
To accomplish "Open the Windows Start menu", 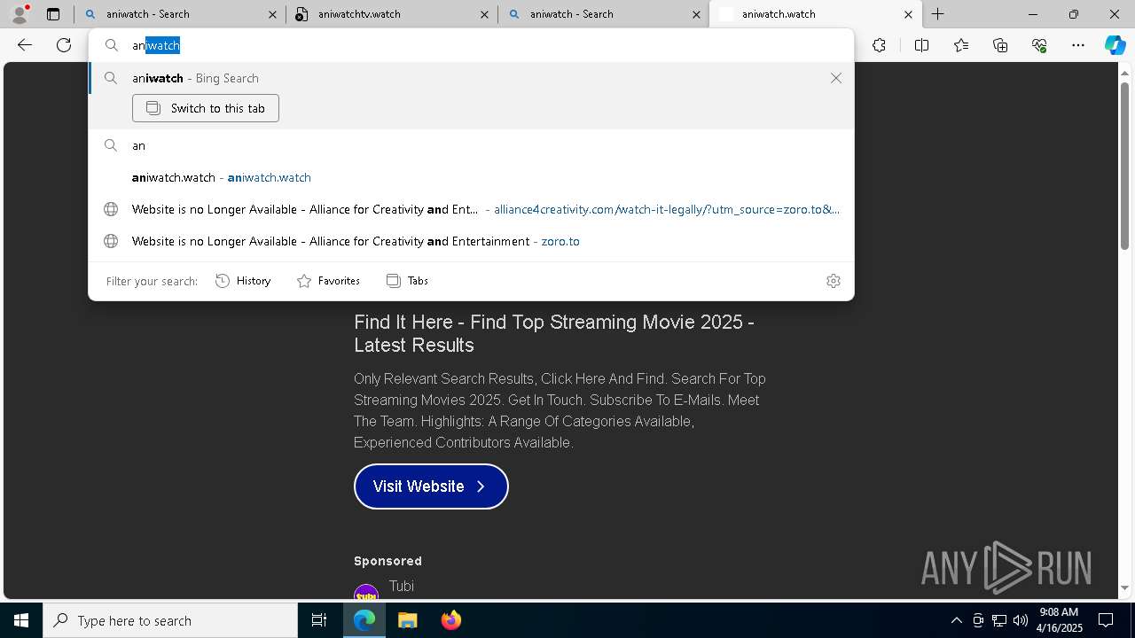I will tap(21, 620).
